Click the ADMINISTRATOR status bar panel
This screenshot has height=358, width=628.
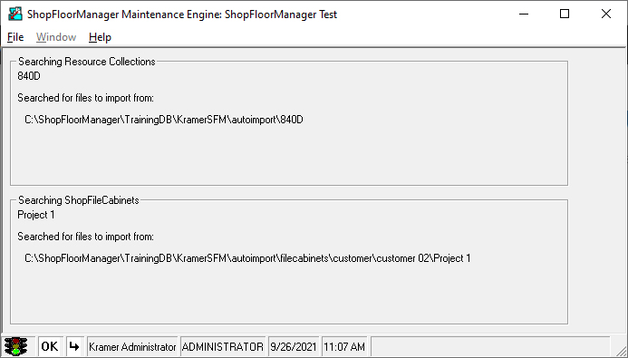(223, 347)
